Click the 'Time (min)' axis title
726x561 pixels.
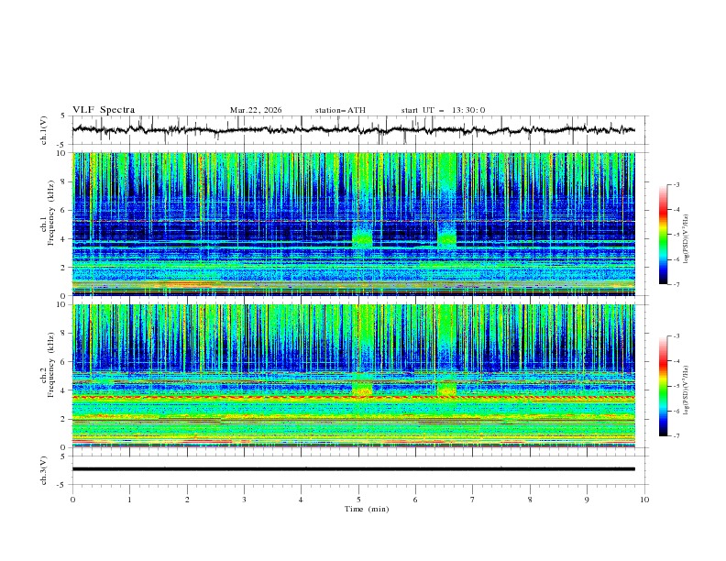tap(367, 509)
